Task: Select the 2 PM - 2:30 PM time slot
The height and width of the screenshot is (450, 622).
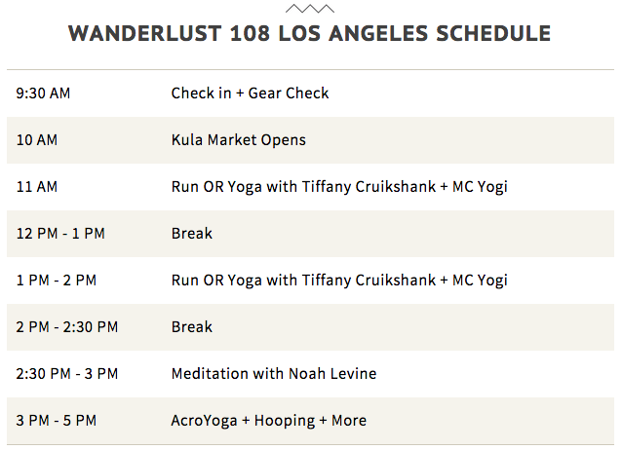Action: pyautogui.click(x=67, y=327)
